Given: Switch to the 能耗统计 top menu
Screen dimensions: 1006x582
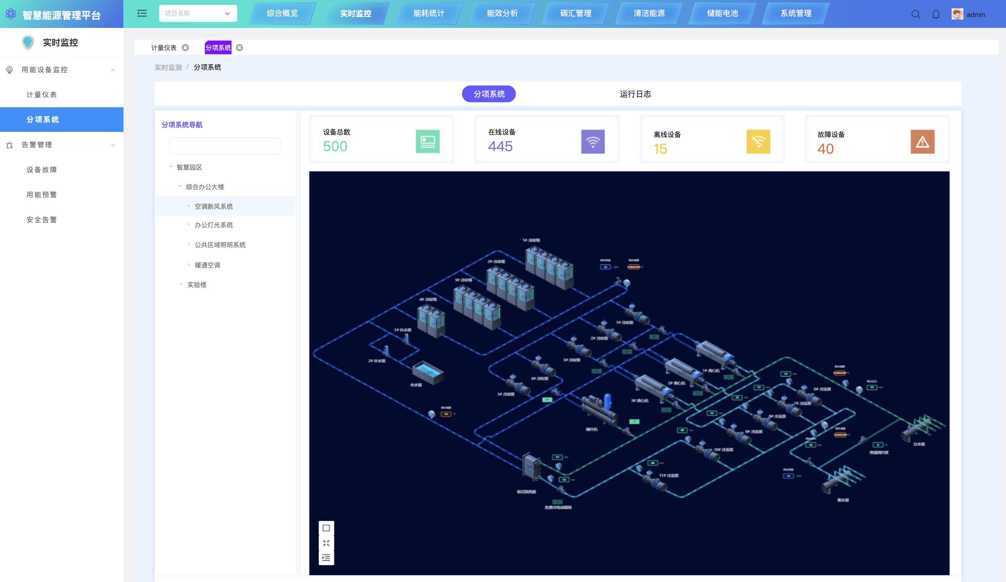Looking at the screenshot, I should tap(429, 13).
